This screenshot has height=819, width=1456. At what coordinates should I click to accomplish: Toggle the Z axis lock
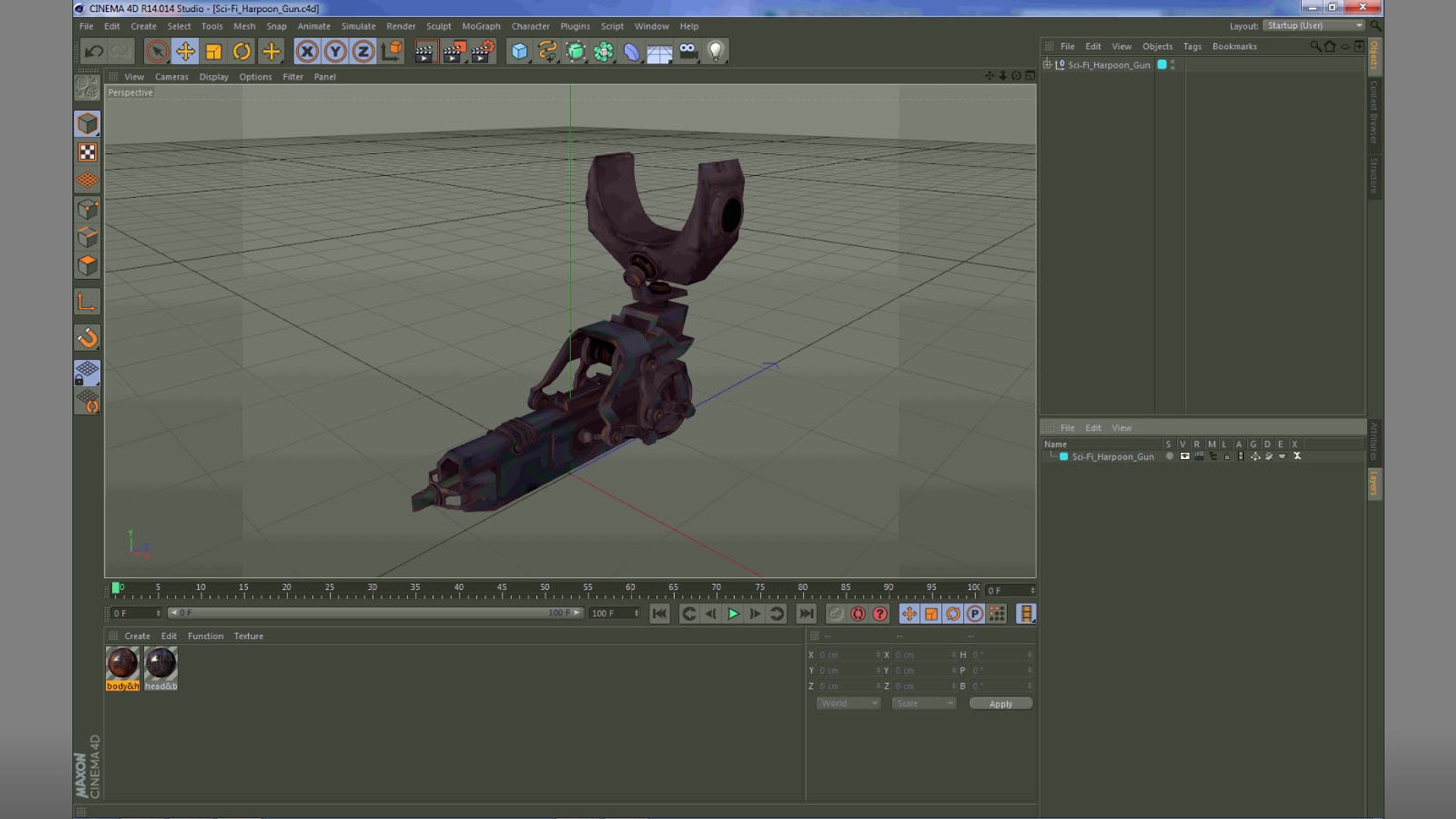click(363, 52)
